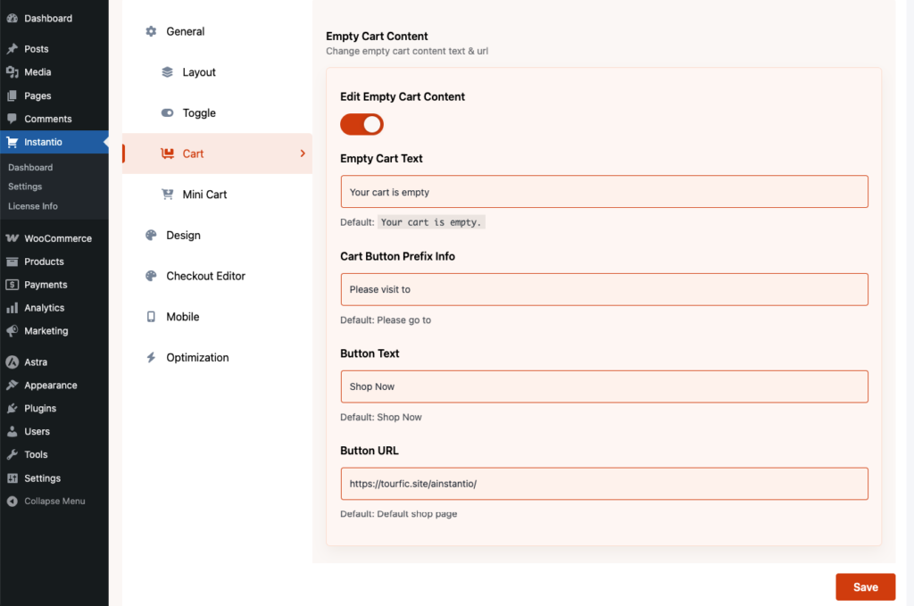Click the gear icon beside General
The height and width of the screenshot is (606, 914).
(x=151, y=31)
